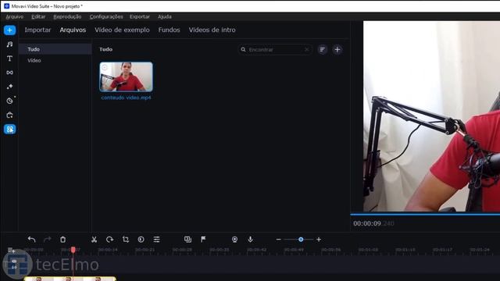Click the red playhead on timeline
Screen dimensions: 500x281
[73, 250]
